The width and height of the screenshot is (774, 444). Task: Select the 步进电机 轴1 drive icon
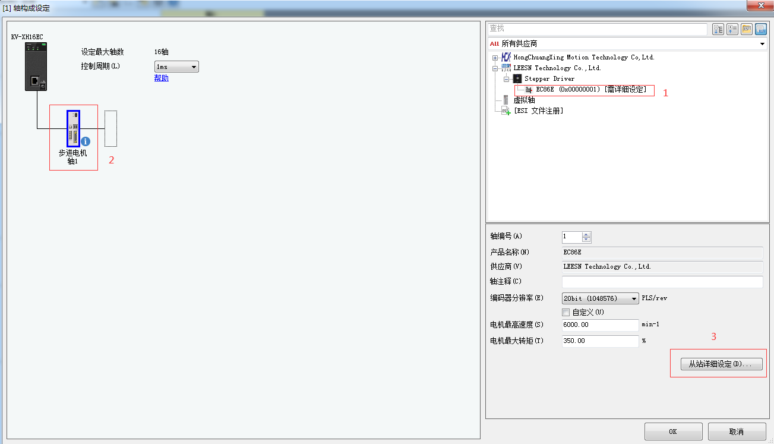(x=73, y=128)
